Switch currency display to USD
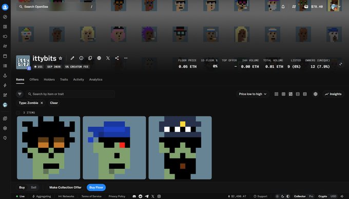This screenshot has height=199, width=349. [334, 196]
